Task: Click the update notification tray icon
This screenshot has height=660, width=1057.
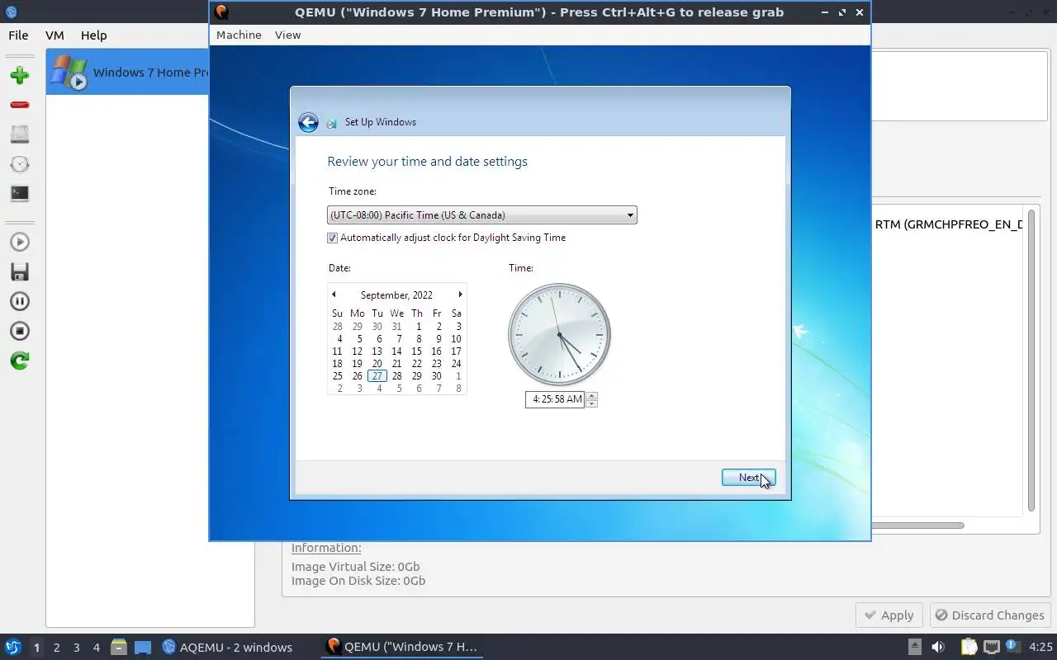Action: pos(1012,646)
